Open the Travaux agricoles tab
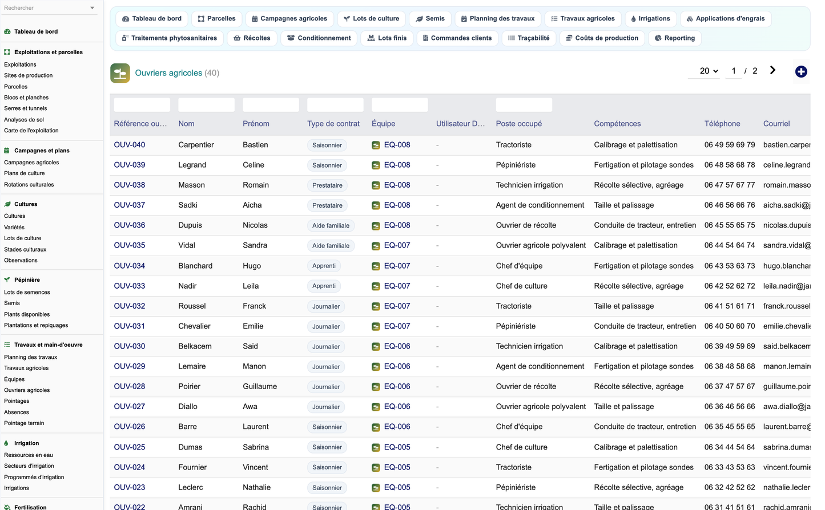825x510 pixels. 582,19
